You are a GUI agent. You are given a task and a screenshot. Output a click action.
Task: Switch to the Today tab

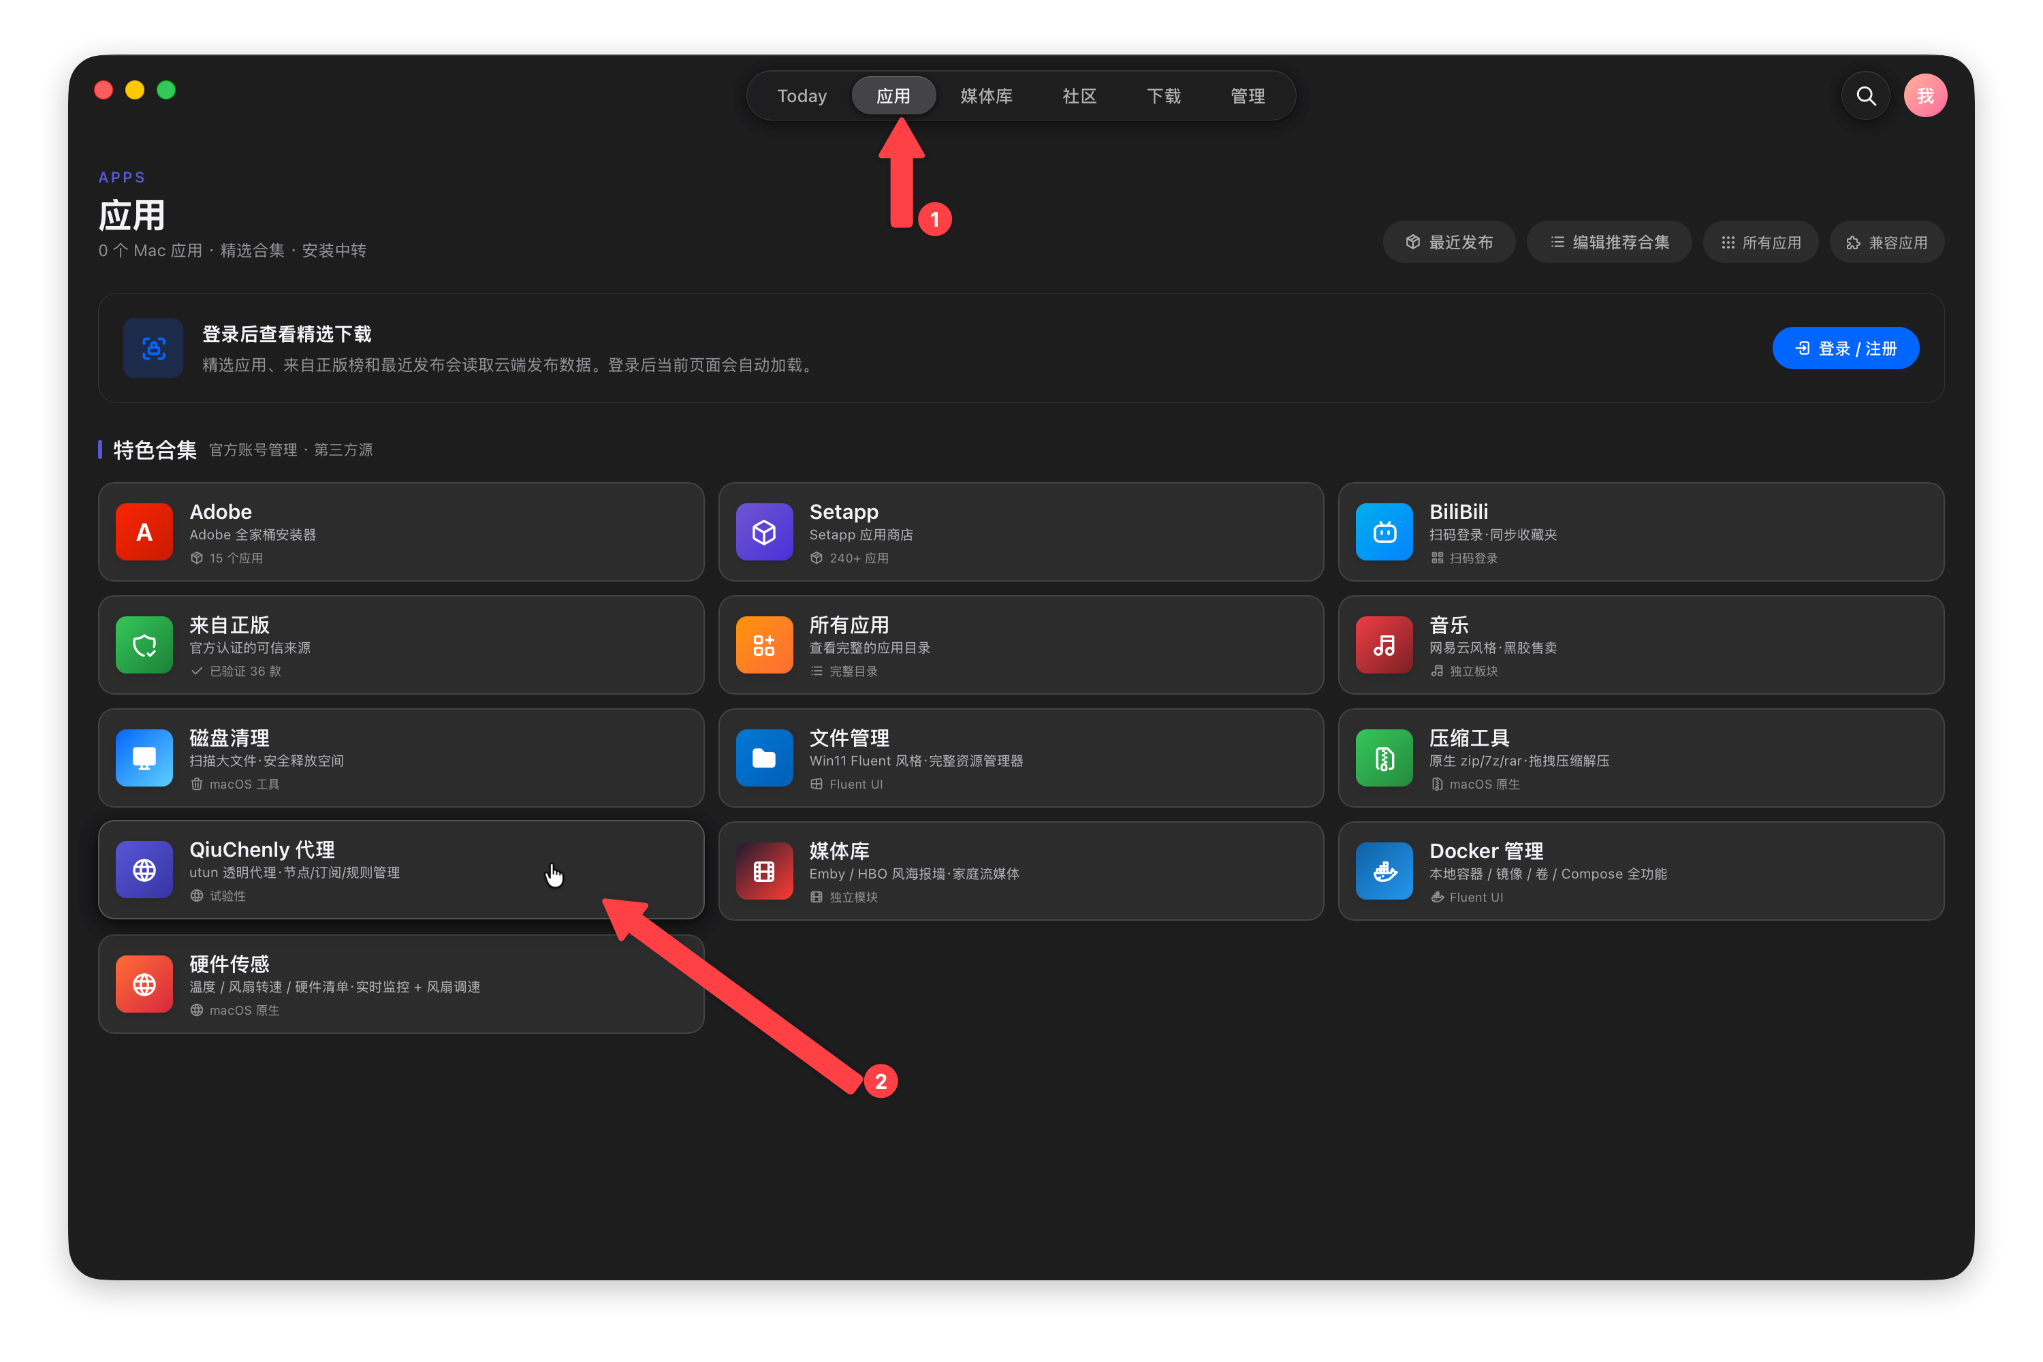[x=802, y=95]
